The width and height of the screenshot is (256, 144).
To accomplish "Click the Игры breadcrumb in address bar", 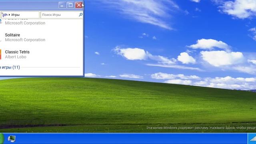I will click(x=15, y=15).
